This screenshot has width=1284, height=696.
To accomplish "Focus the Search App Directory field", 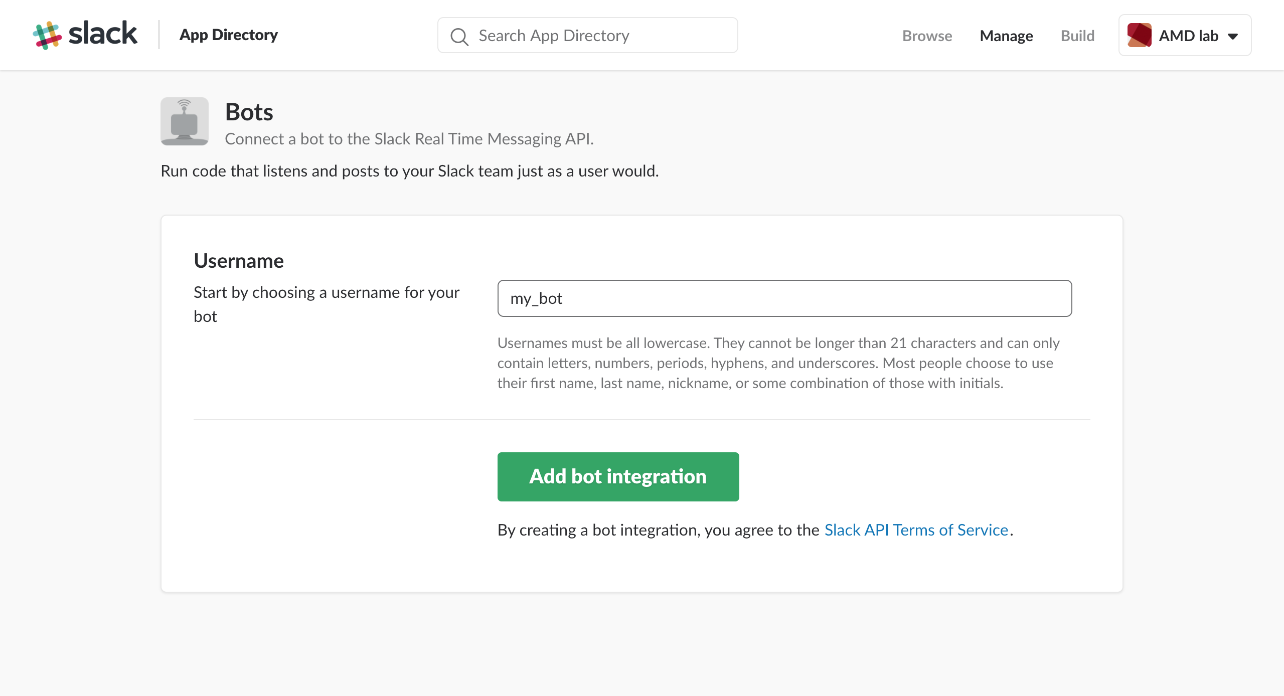I will [x=587, y=35].
